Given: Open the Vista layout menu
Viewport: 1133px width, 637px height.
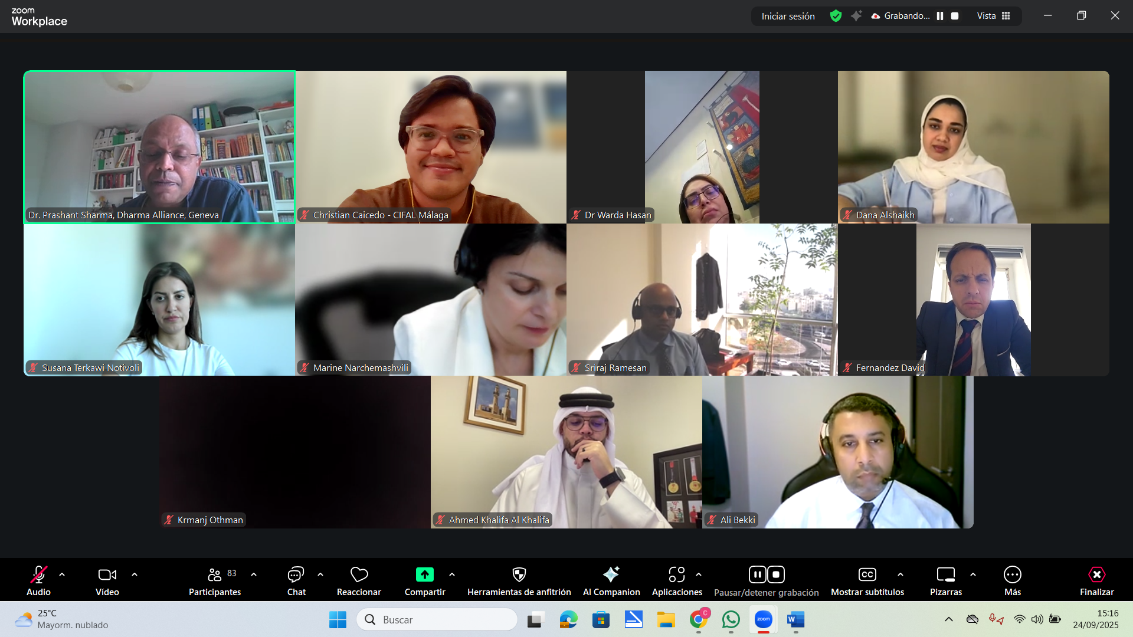Looking at the screenshot, I should pos(993,16).
